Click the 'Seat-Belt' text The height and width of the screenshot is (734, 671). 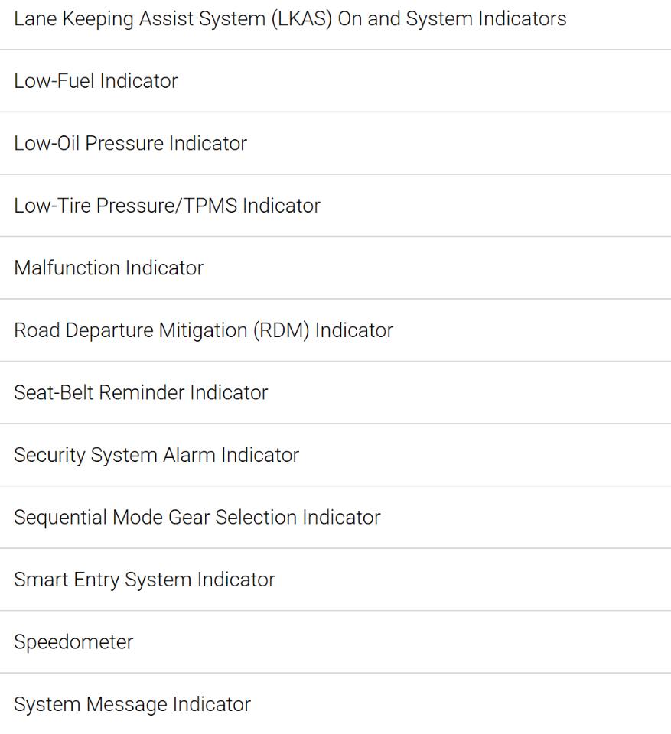(x=54, y=392)
